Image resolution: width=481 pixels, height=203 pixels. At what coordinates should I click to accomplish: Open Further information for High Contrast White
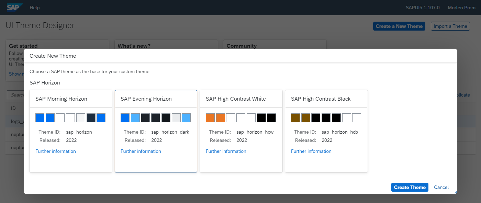(x=226, y=151)
